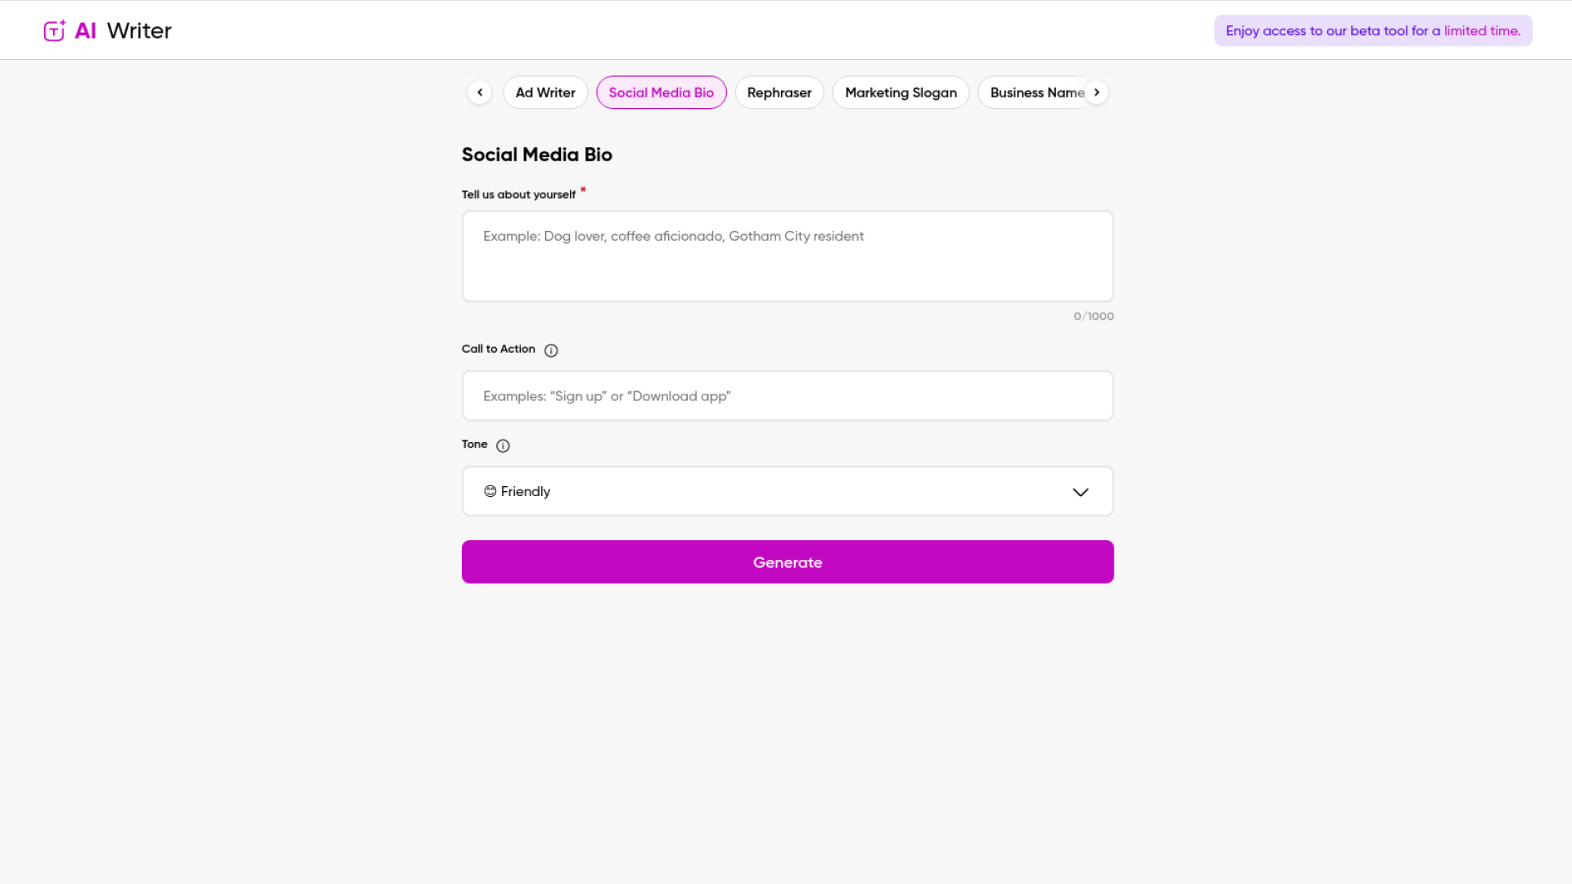Click the left arrow in the tool carousel
The width and height of the screenshot is (1572, 884).
pyautogui.click(x=479, y=92)
